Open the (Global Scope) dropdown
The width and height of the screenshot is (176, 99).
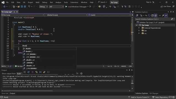(x=67, y=15)
